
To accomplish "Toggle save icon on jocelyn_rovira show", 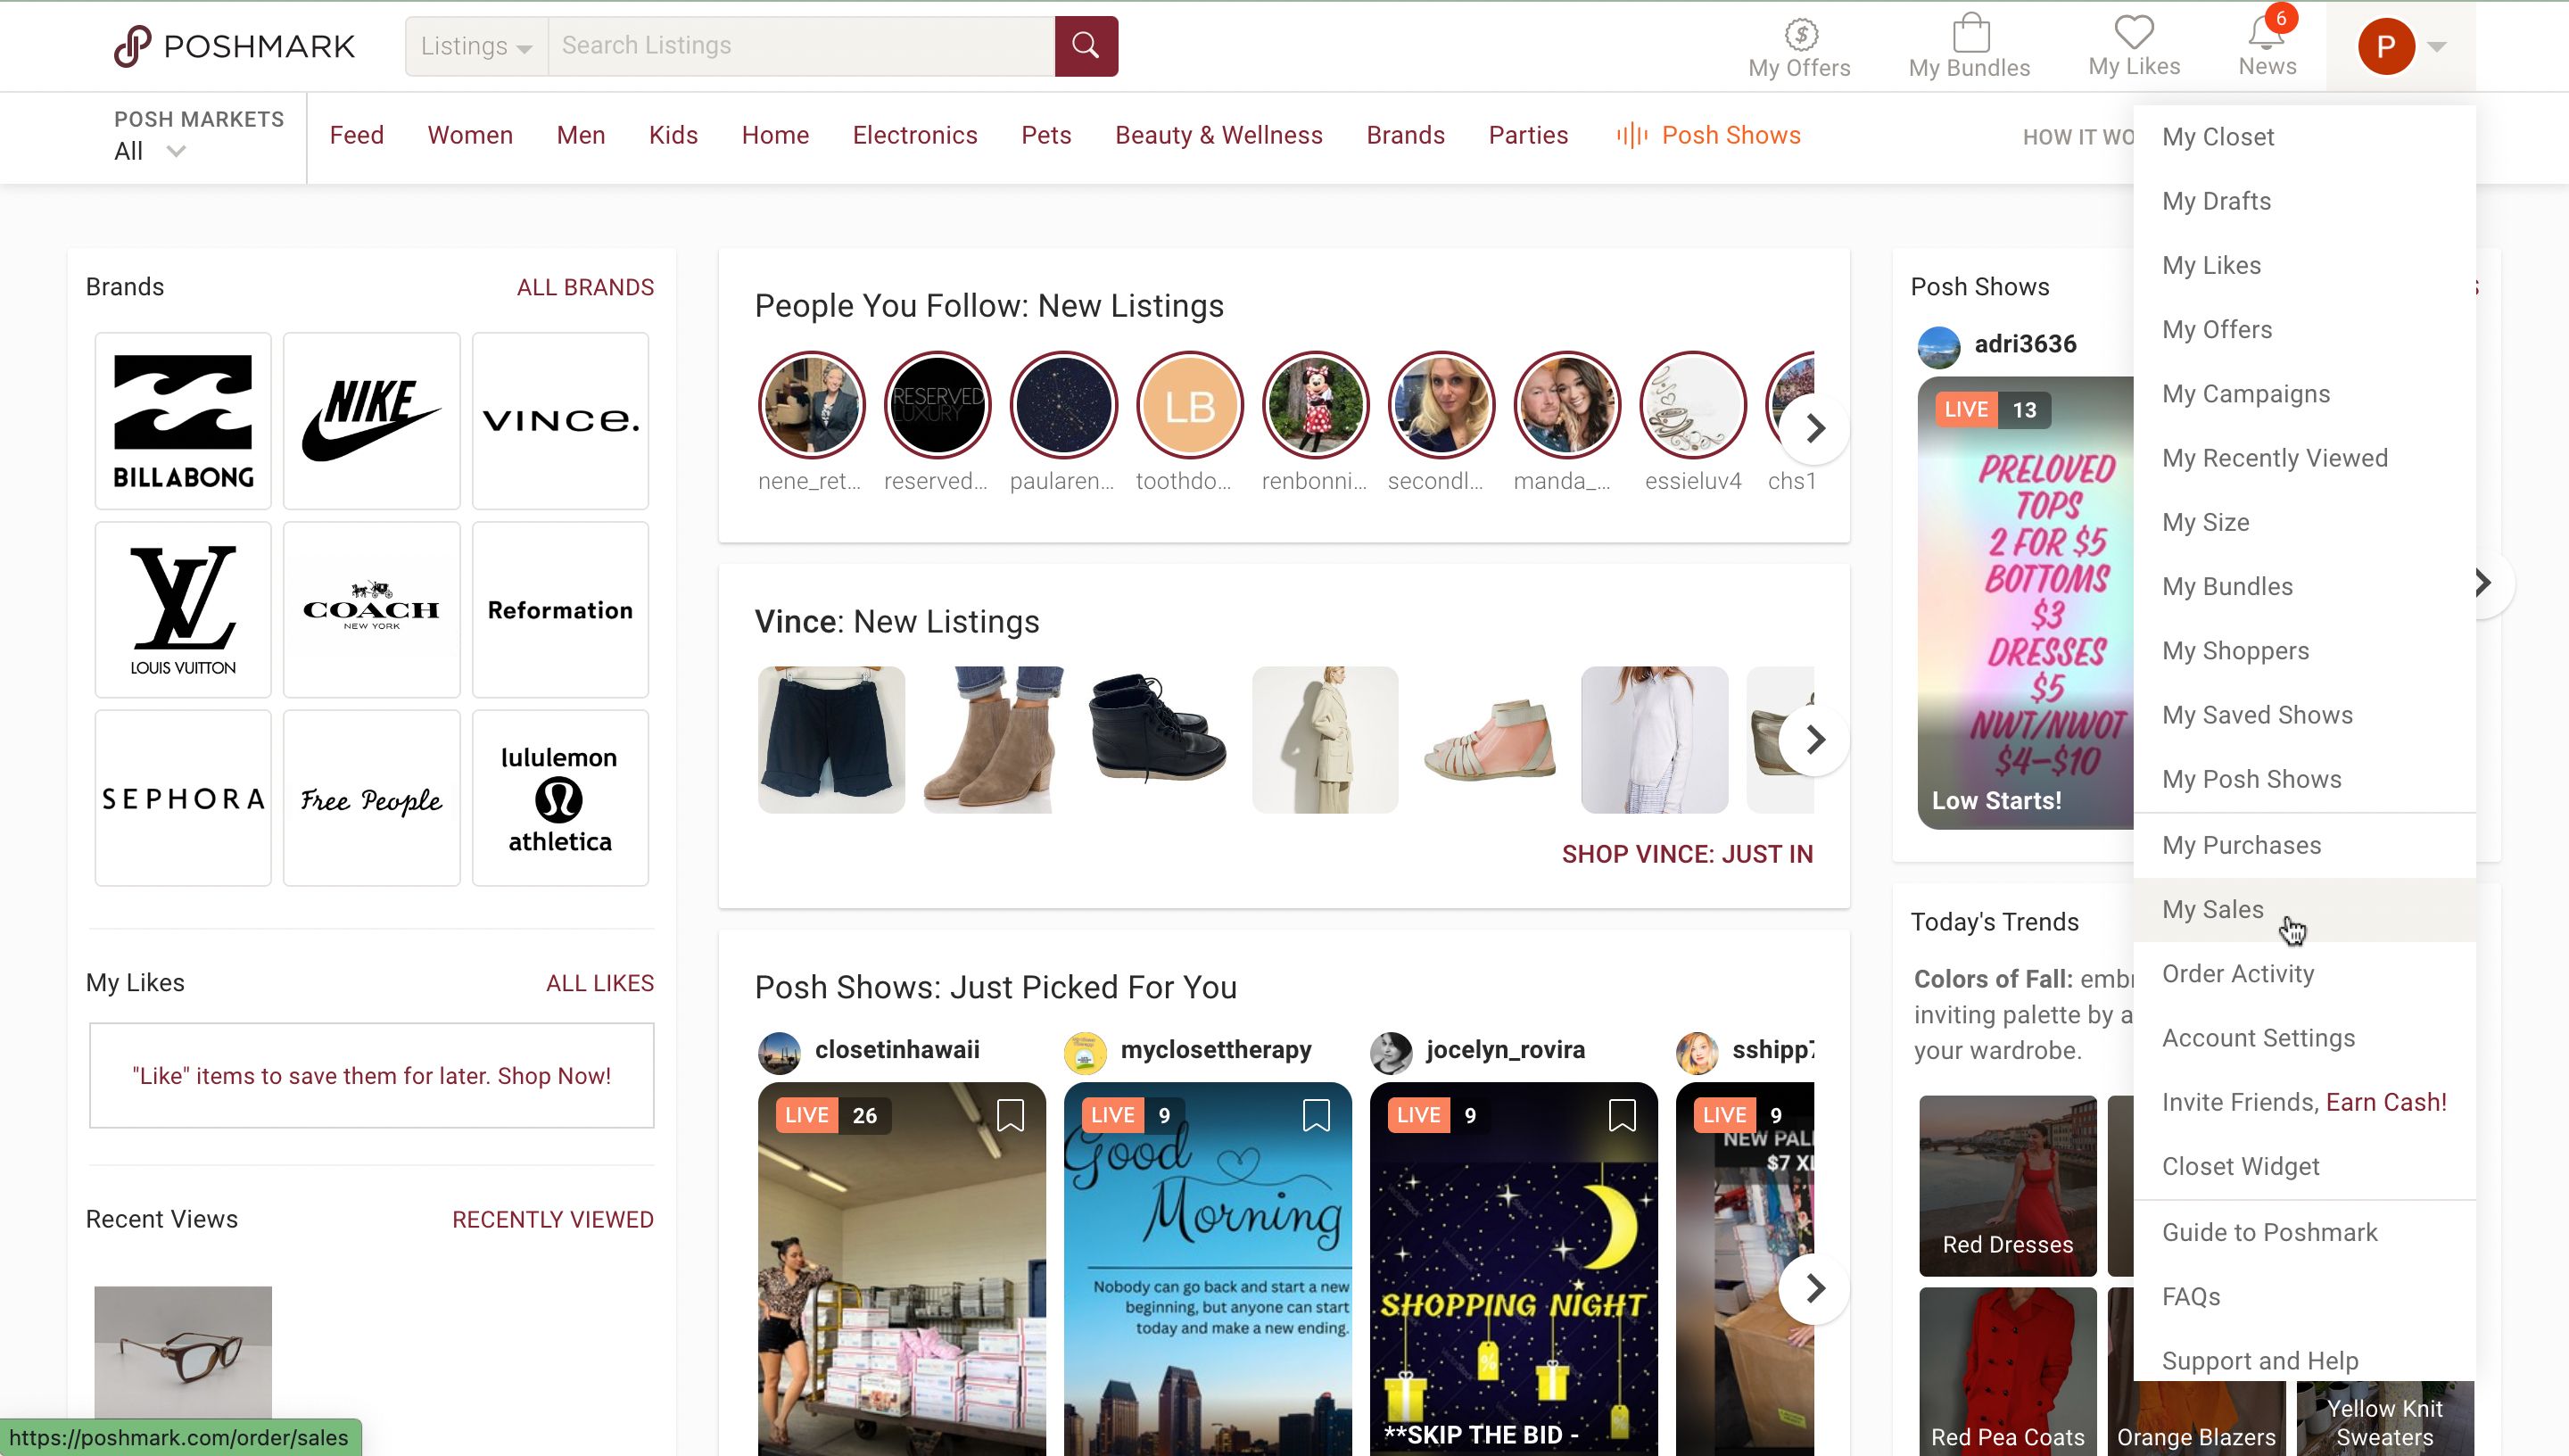I will click(1622, 1115).
